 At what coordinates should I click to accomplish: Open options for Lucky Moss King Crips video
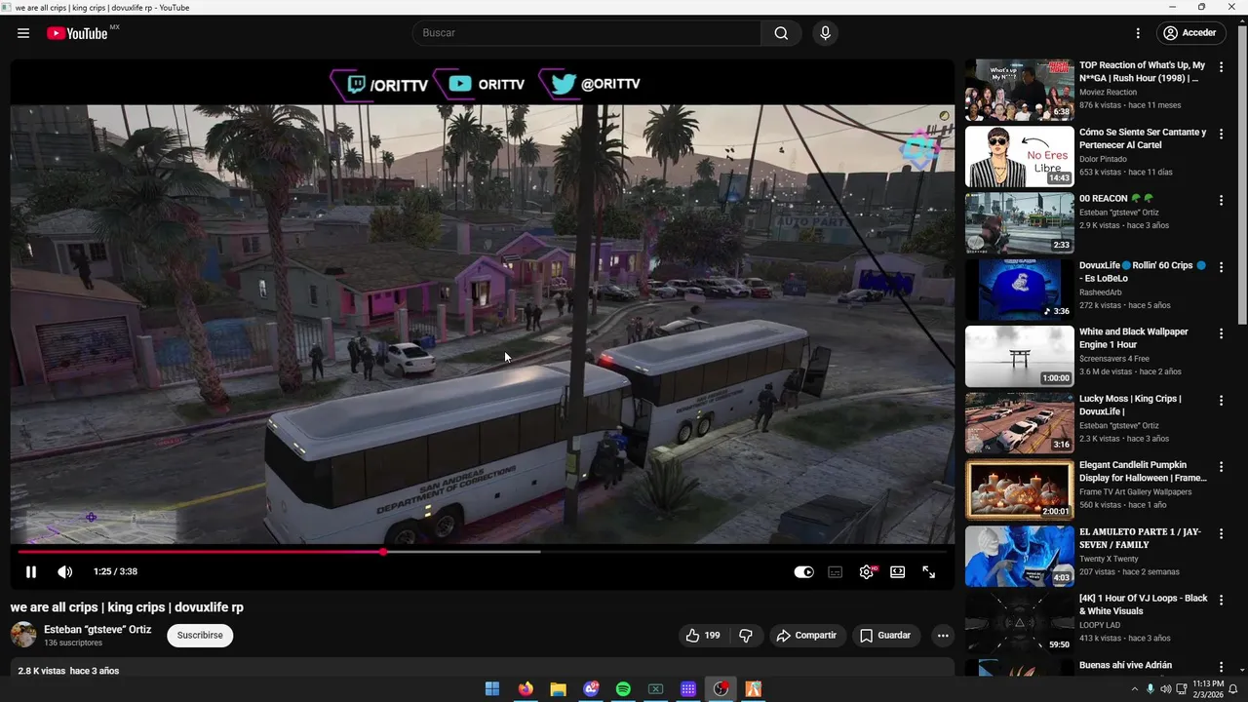[1221, 400]
